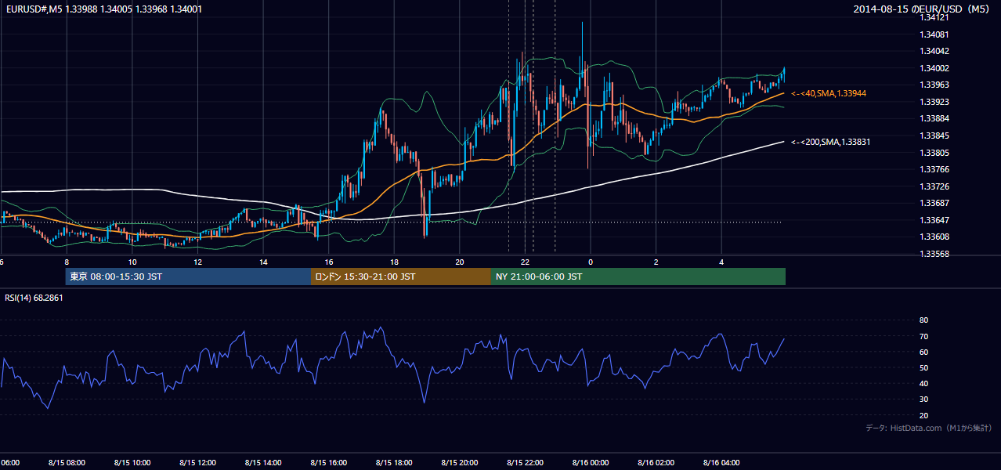Click hour label 10 under the candlestick chart
1001x470 pixels.
tap(132, 262)
